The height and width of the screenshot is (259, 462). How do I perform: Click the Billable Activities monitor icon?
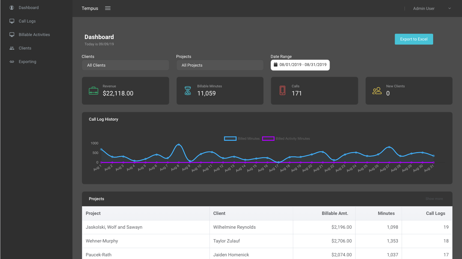(x=12, y=35)
